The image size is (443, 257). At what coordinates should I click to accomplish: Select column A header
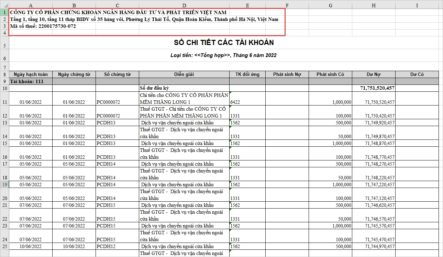[x=31, y=5]
